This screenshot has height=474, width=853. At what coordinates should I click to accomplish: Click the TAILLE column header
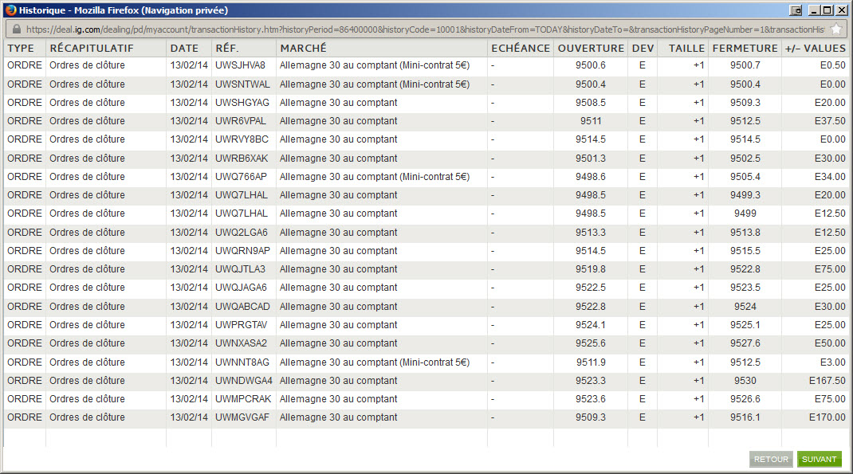pyautogui.click(x=686, y=49)
